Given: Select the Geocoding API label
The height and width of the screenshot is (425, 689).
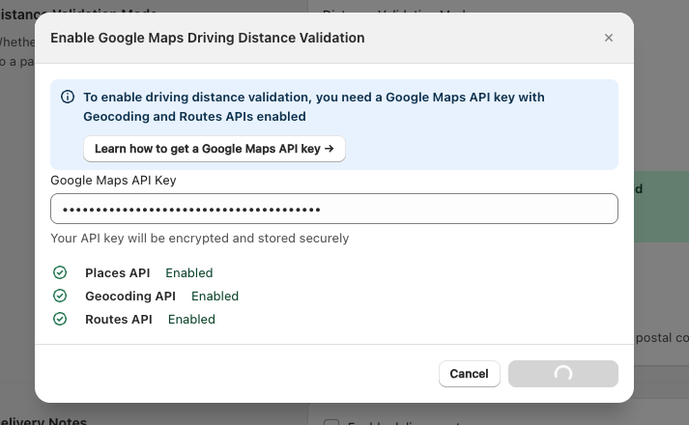Looking at the screenshot, I should [x=130, y=297].
